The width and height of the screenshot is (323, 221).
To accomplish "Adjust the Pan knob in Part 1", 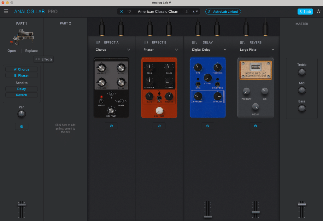I will coord(21,113).
